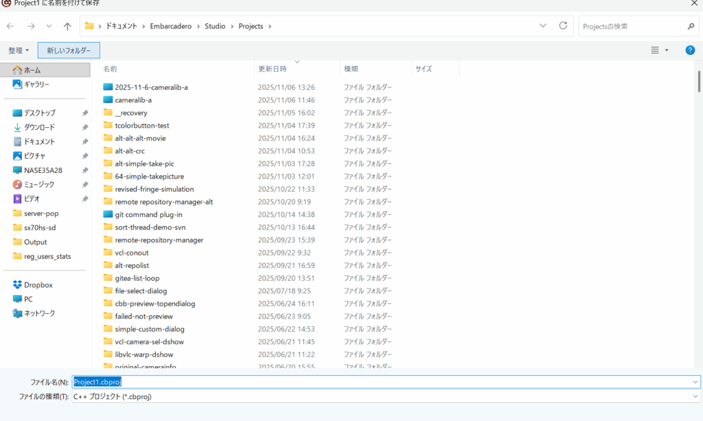Click the back navigation arrow

coord(11,26)
